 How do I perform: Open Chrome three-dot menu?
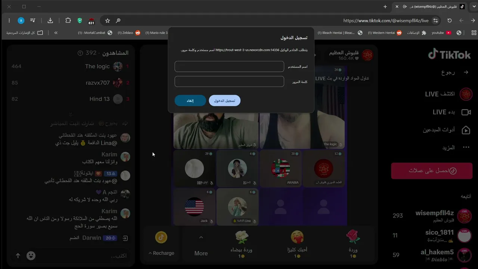point(9,21)
